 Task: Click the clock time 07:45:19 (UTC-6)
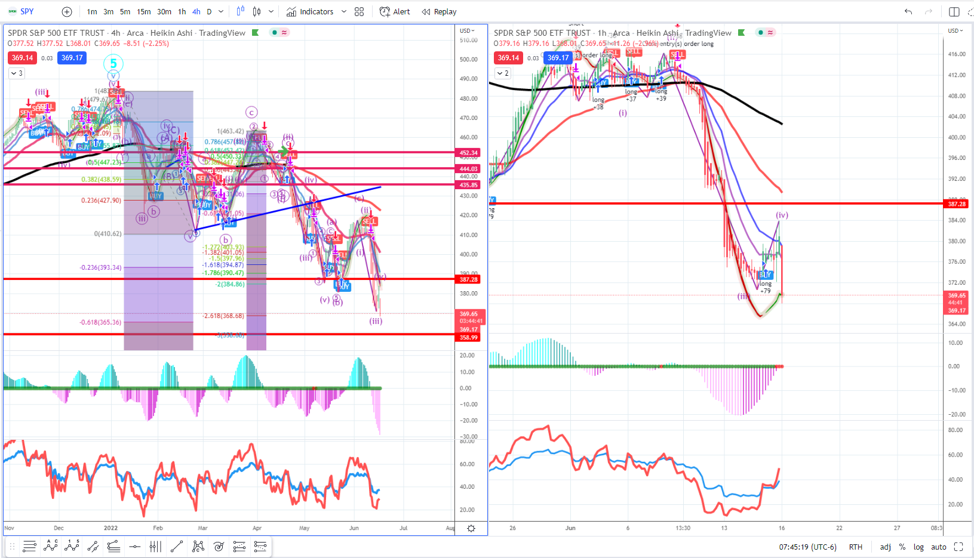807,547
